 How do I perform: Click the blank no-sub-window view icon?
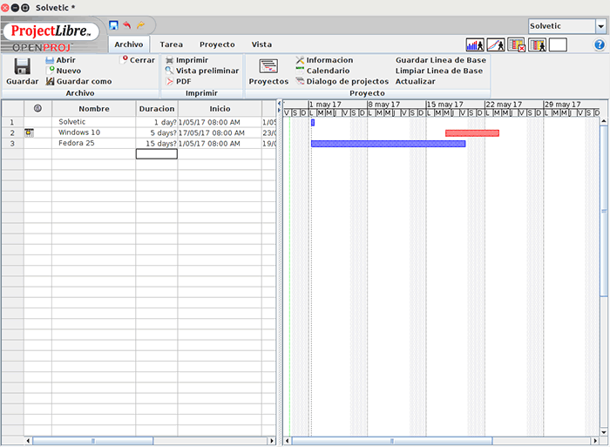coord(558,45)
